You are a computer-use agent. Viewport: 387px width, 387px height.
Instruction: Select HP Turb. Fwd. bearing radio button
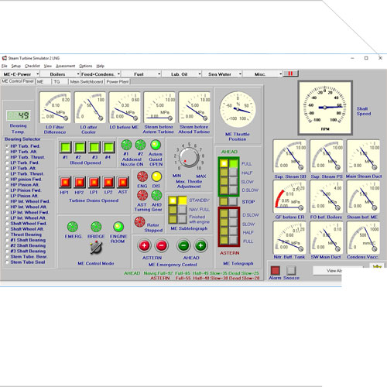[7, 146]
